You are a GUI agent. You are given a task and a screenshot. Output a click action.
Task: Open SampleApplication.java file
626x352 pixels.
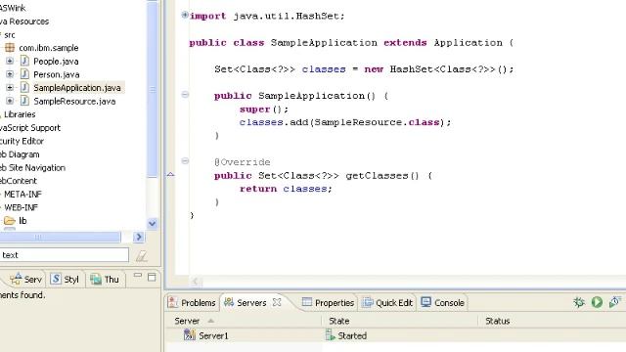[77, 88]
